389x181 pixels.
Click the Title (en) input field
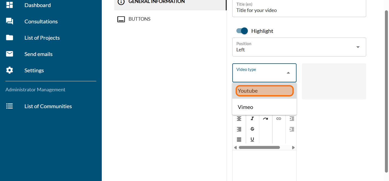pos(299,10)
